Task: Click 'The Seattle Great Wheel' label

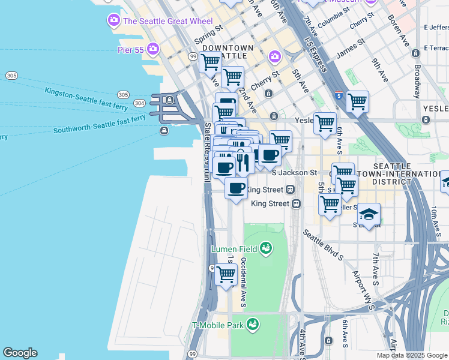Action: coord(168,21)
